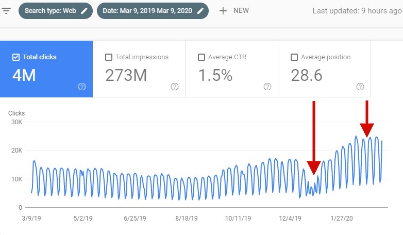Click the Total clicks label
Screen dimensions: 403x235
pyautogui.click(x=40, y=57)
